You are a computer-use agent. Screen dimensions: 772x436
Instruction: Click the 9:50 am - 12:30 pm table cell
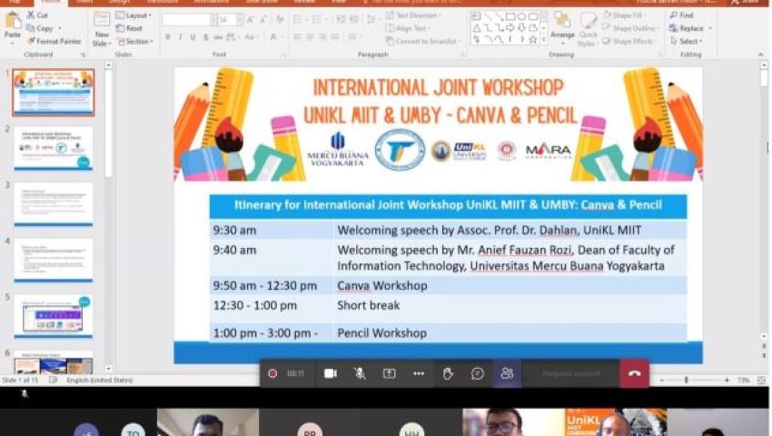272,286
